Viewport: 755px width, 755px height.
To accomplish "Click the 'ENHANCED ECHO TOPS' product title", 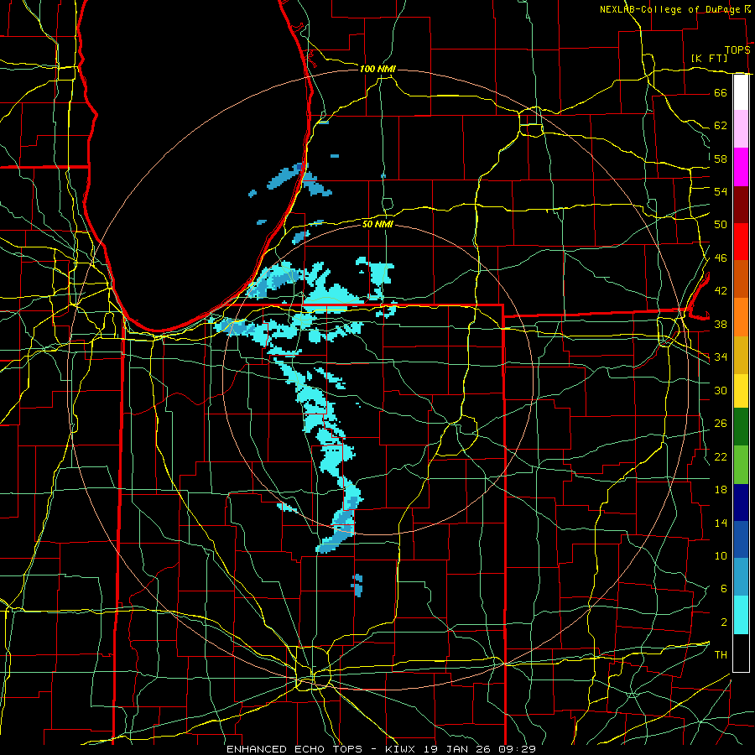I will pyautogui.click(x=294, y=749).
